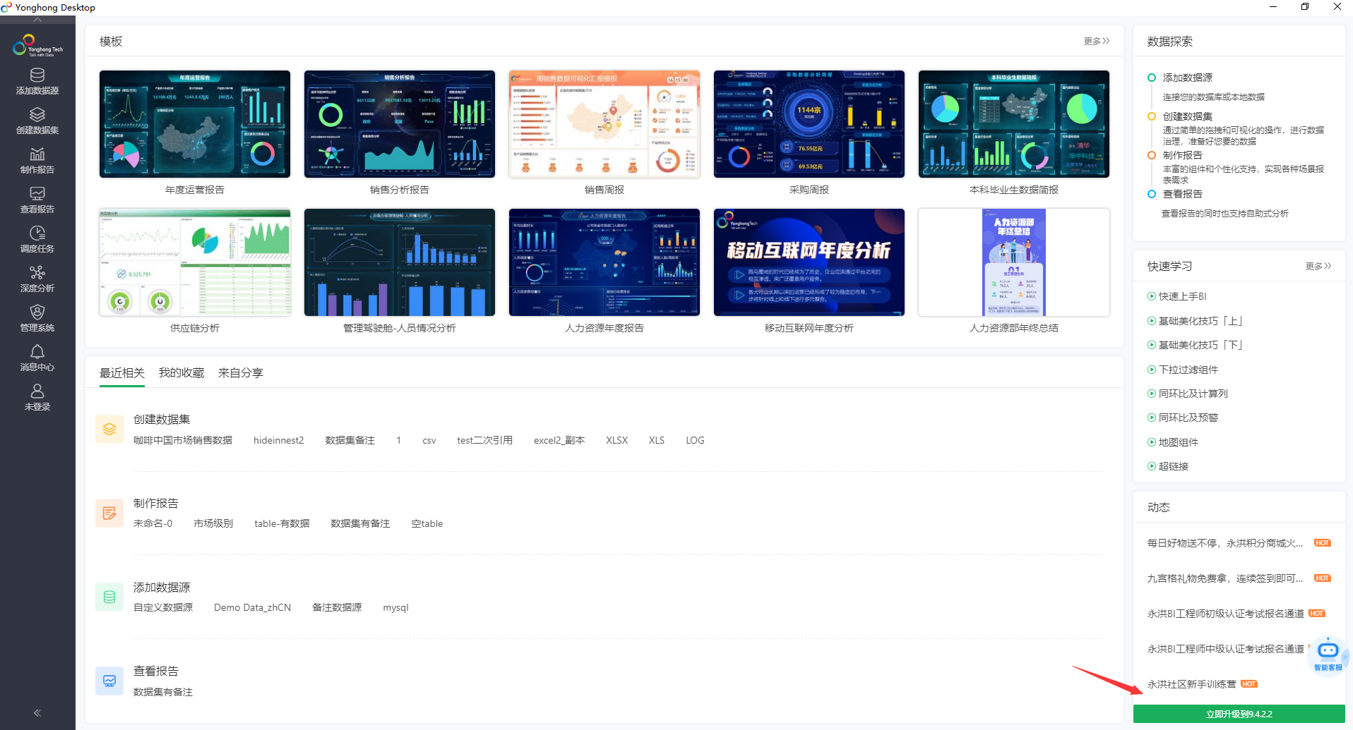The height and width of the screenshot is (730, 1353).
Task: Click the 立即升级到9.4.2.2 button
Action: [1240, 714]
